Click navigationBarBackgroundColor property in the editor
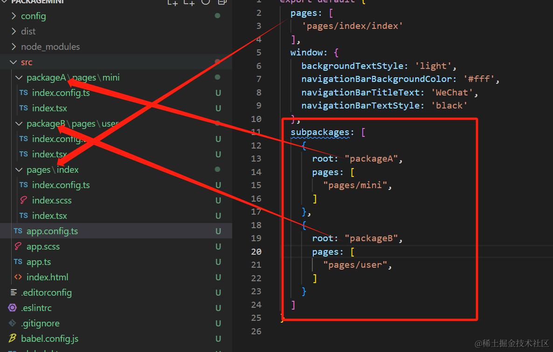553x352 pixels. (x=377, y=79)
